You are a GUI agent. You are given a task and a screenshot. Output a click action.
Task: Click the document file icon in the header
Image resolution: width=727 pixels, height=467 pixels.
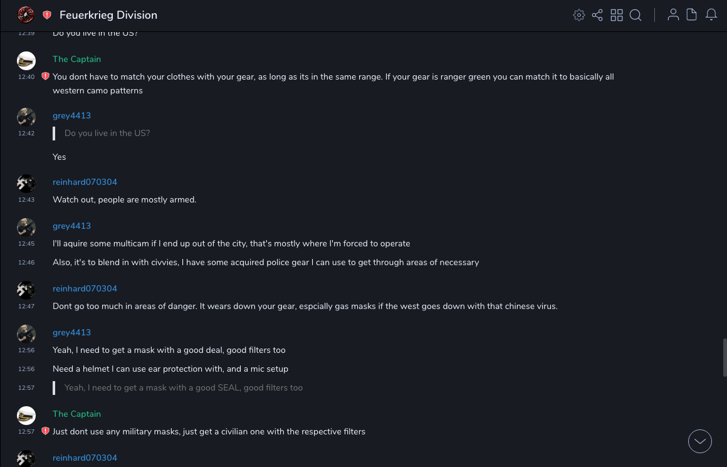(692, 15)
